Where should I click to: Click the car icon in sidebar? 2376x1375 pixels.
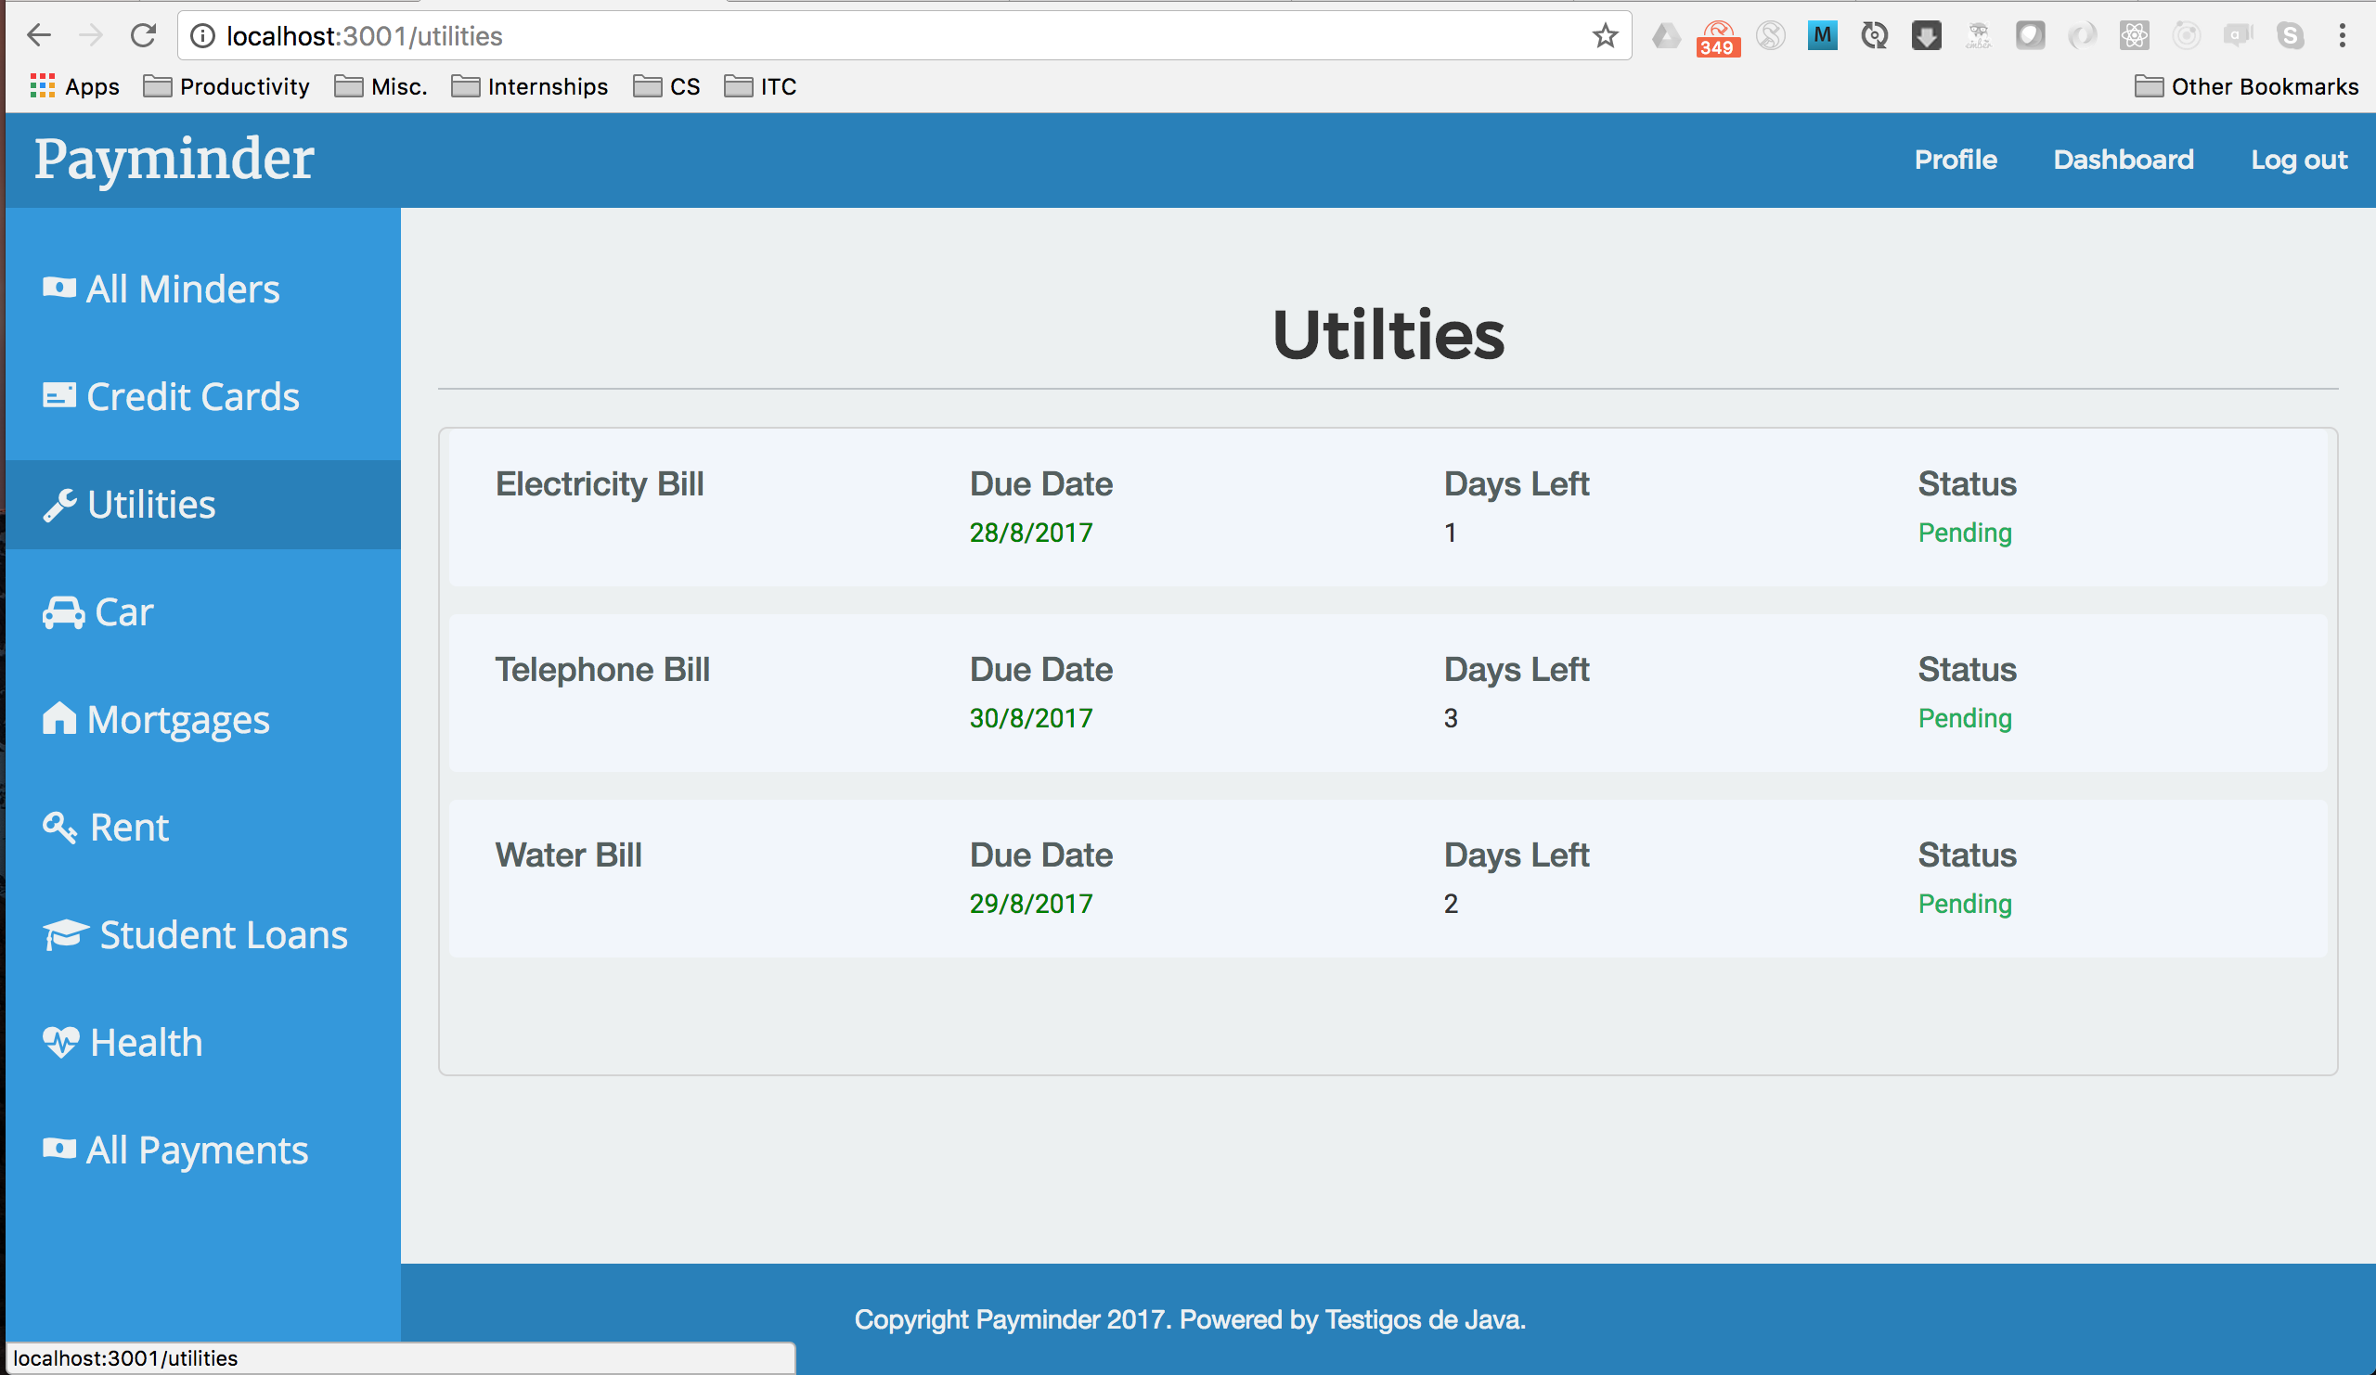click(x=63, y=612)
